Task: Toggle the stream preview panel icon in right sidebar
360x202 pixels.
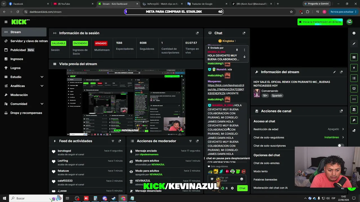Action: [354, 57]
